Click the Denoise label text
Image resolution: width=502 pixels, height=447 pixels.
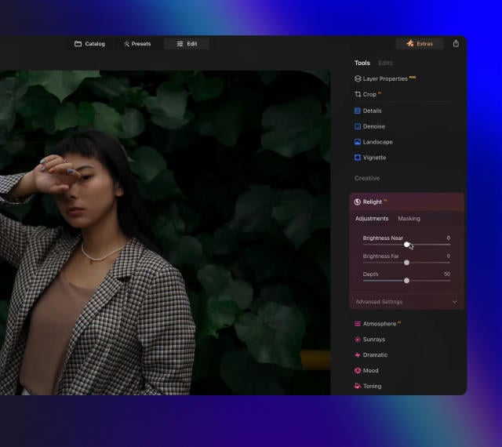click(x=374, y=126)
